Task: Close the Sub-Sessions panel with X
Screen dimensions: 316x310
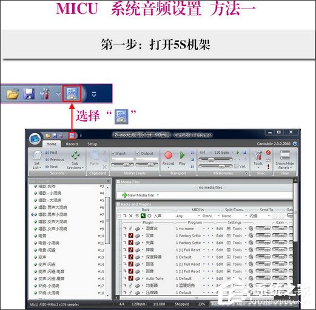Action: point(108,181)
